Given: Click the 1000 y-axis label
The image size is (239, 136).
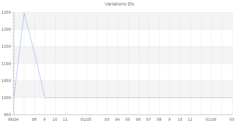Looking at the screenshot, I should [x=6, y=98].
